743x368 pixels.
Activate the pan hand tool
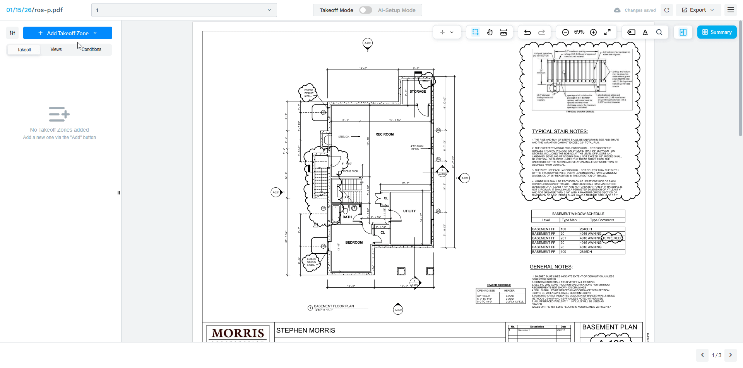490,32
